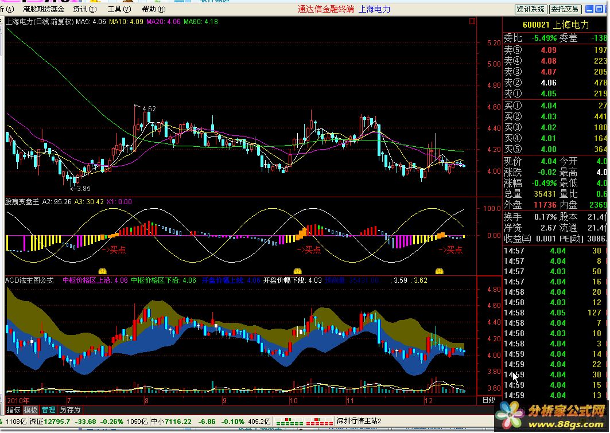Screen dimensions: 610x433
Task: Open the 港股期货基金 menu
Action: pos(44,9)
